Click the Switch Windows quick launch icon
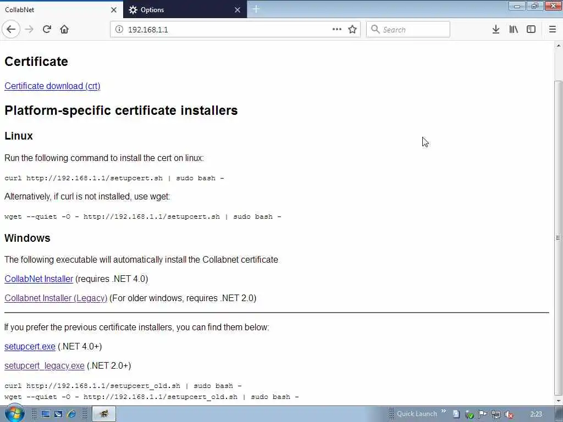 coord(58,414)
